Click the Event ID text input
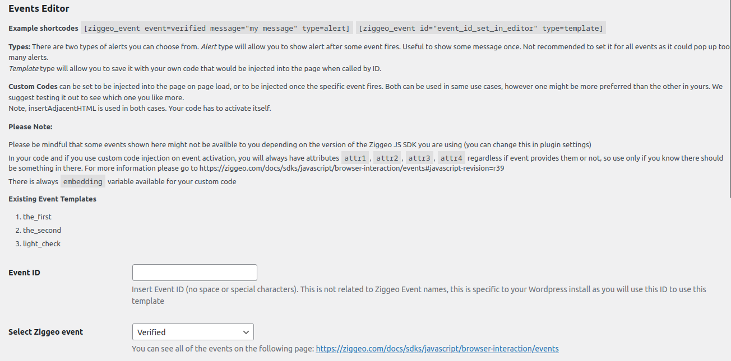 point(195,273)
